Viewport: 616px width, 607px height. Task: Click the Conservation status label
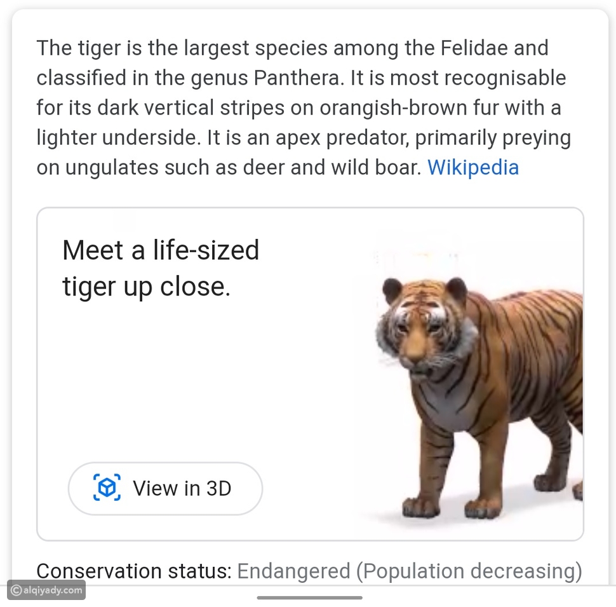pos(134,571)
